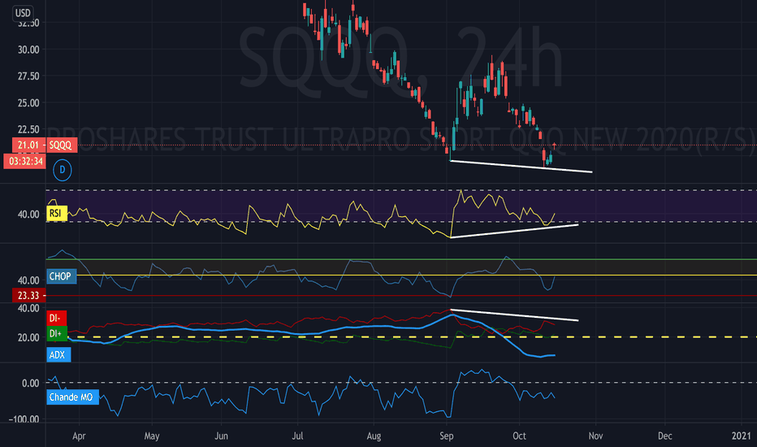Click the Jul label on time axis
The height and width of the screenshot is (447, 757).
(x=297, y=436)
